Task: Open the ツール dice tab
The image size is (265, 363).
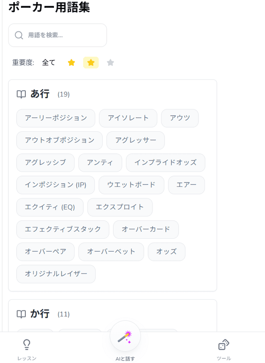Action: tap(224, 349)
